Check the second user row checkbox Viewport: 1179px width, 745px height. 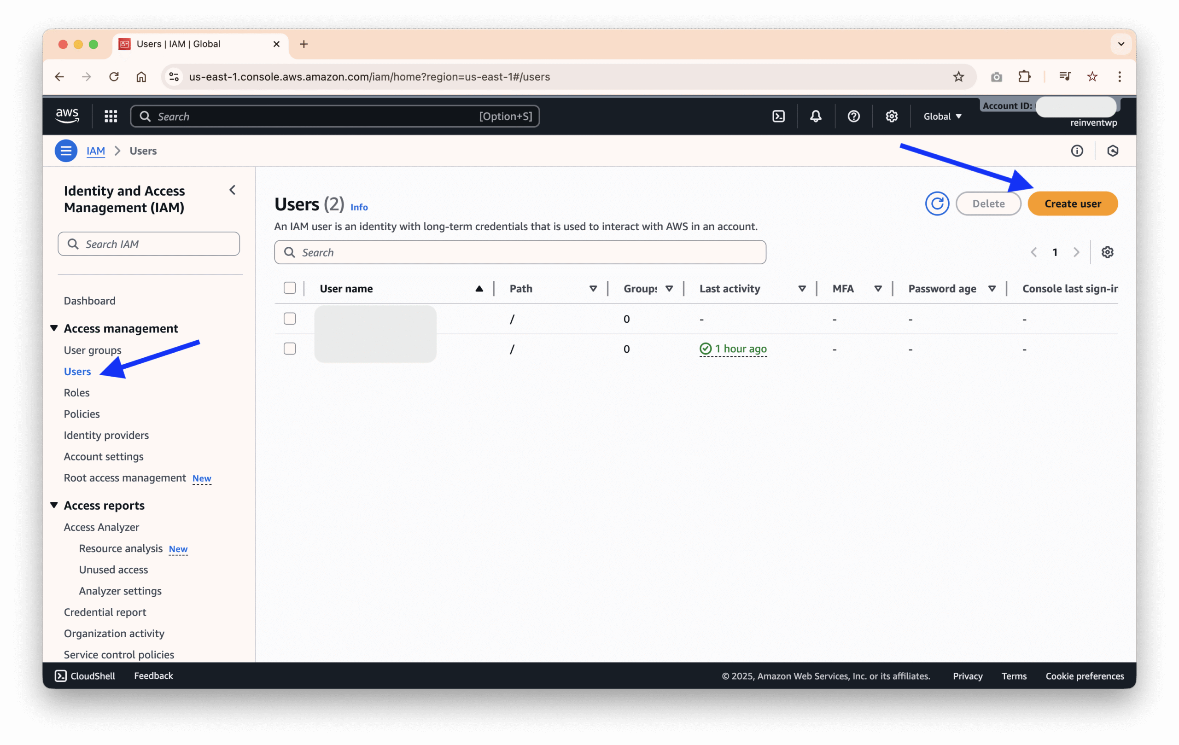[x=290, y=349]
